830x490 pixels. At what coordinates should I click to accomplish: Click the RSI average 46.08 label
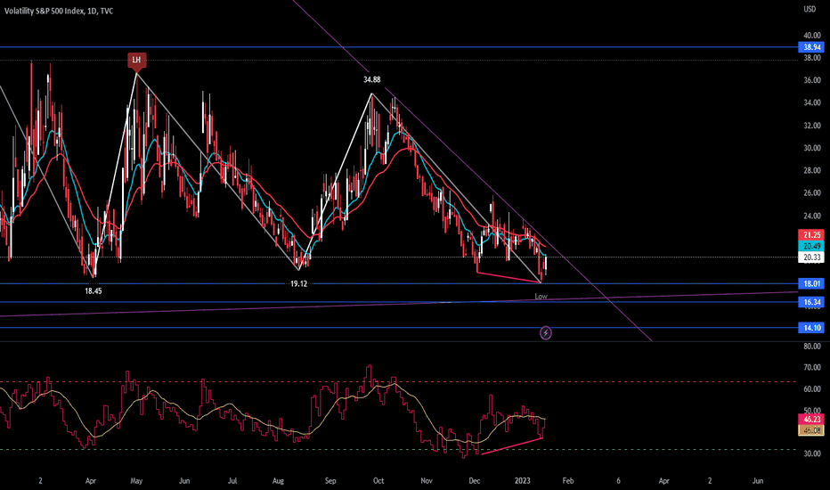[811, 430]
